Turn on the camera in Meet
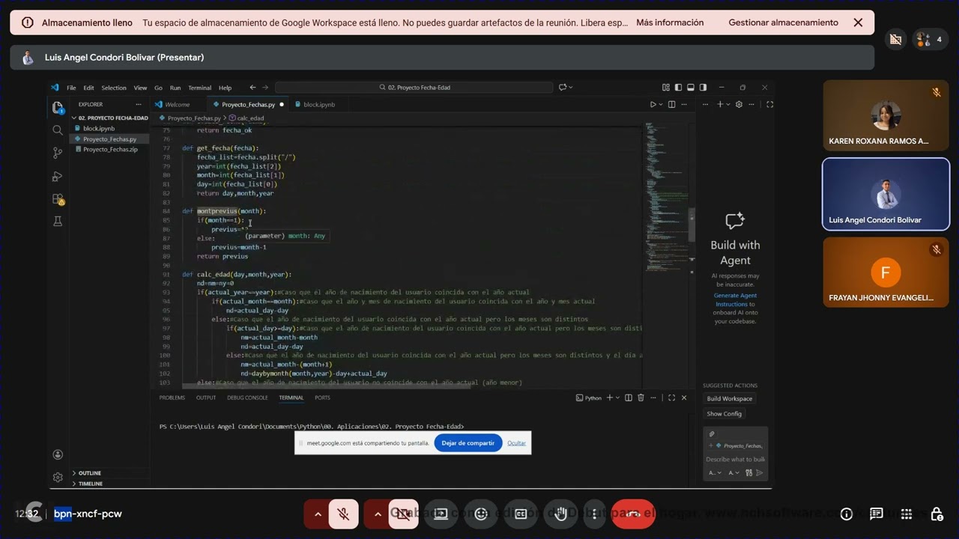 (403, 514)
